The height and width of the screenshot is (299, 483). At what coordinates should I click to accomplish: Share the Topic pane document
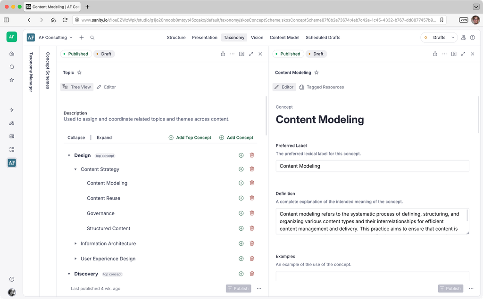click(223, 54)
